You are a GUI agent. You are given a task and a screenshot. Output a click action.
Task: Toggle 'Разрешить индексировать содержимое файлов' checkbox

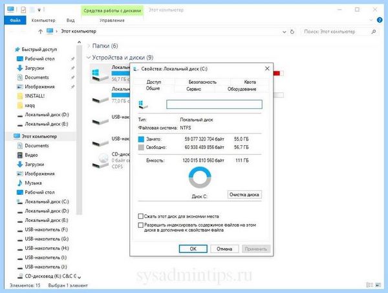tap(140, 225)
